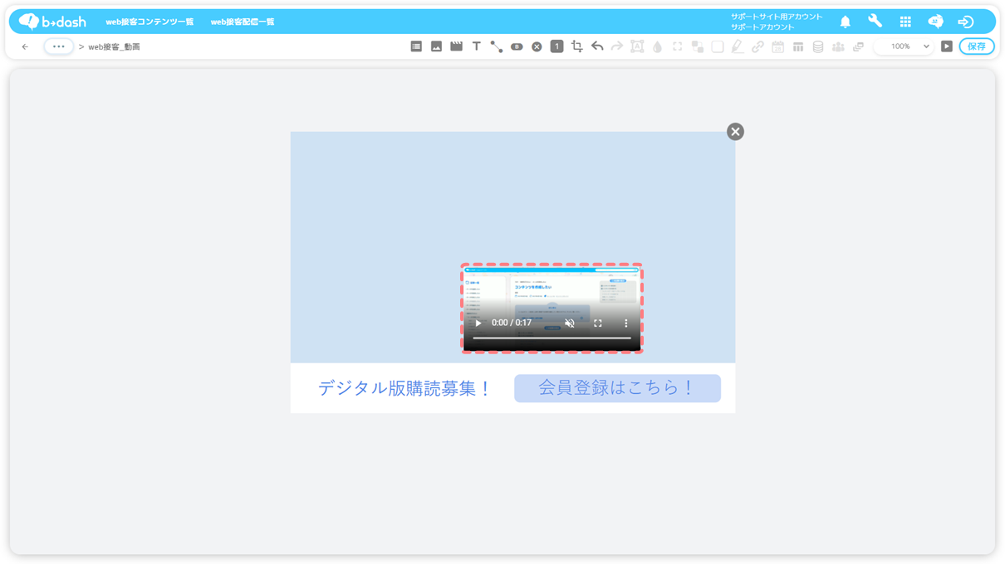Select the video thumbnail element
This screenshot has width=1005, height=564.
click(x=552, y=309)
